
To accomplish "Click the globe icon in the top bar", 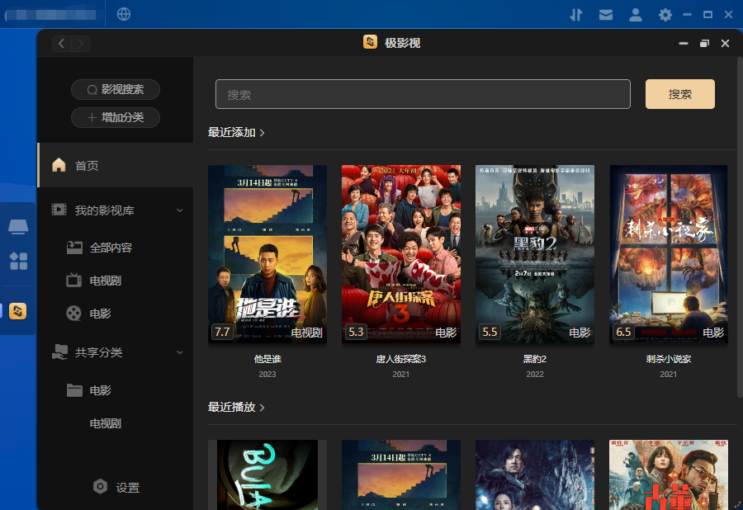I will pos(124,14).
